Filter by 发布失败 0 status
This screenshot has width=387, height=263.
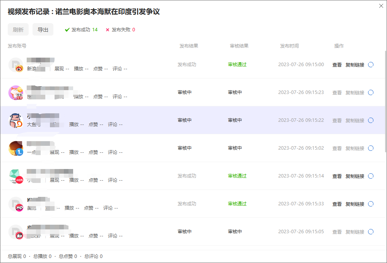tap(120, 30)
